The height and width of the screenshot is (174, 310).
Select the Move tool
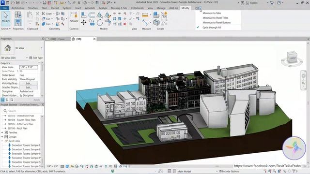pos(84,23)
